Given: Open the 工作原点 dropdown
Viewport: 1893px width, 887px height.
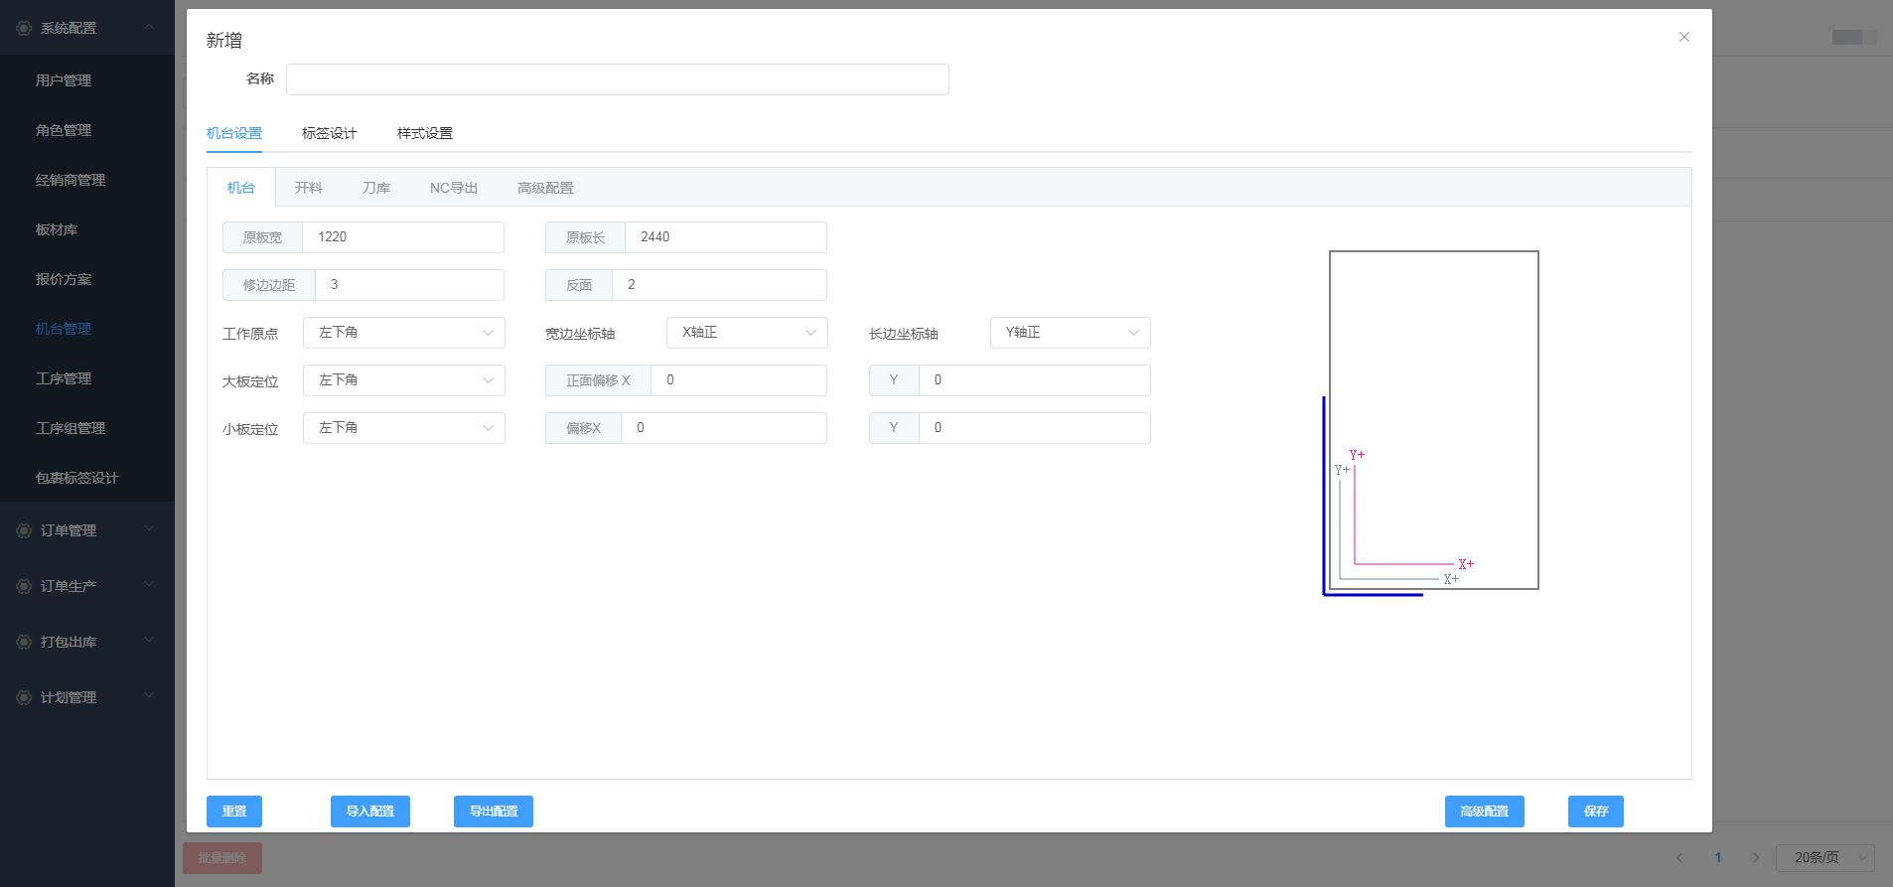Looking at the screenshot, I should [403, 333].
